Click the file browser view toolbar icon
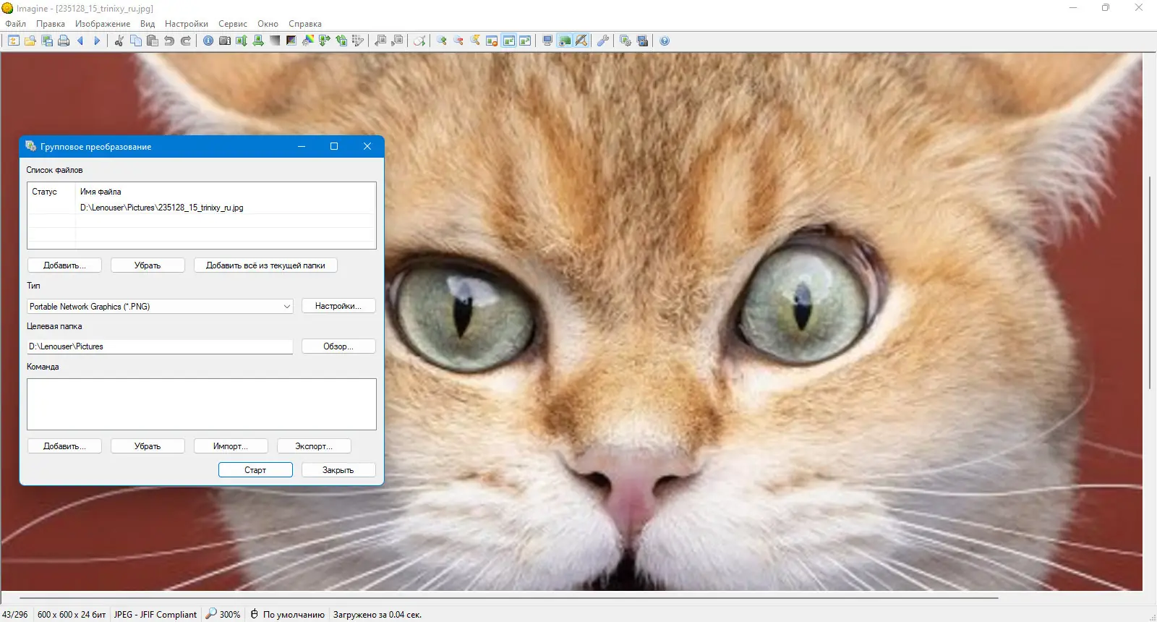1157x622 pixels. coord(14,41)
